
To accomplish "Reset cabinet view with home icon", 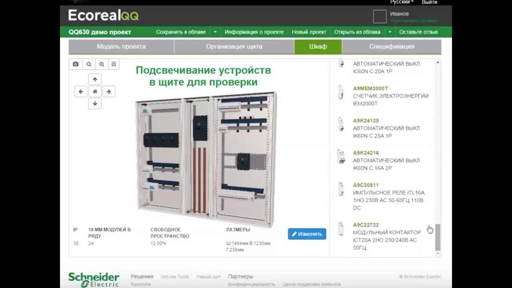I will (95, 91).
